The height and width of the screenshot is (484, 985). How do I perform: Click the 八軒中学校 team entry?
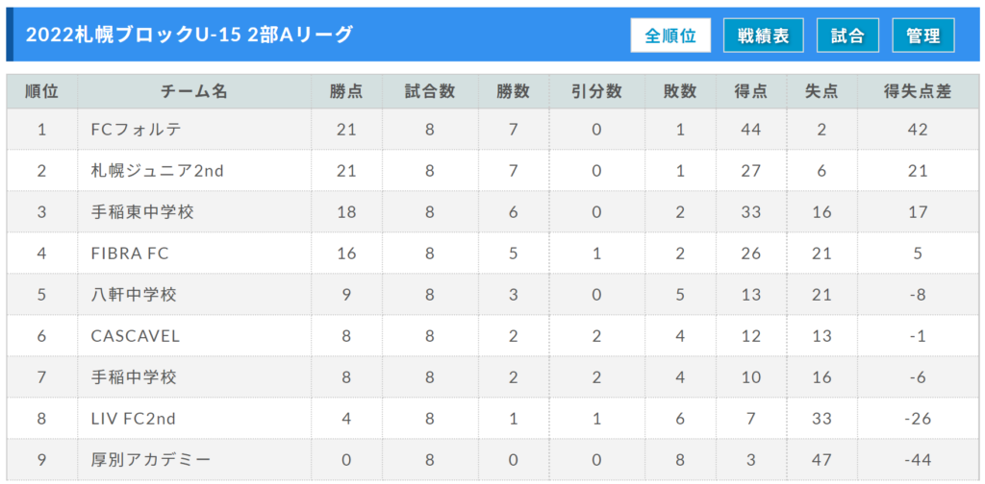pos(134,295)
